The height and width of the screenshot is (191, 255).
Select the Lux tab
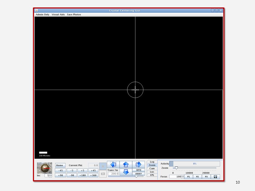pyautogui.click(x=152, y=172)
